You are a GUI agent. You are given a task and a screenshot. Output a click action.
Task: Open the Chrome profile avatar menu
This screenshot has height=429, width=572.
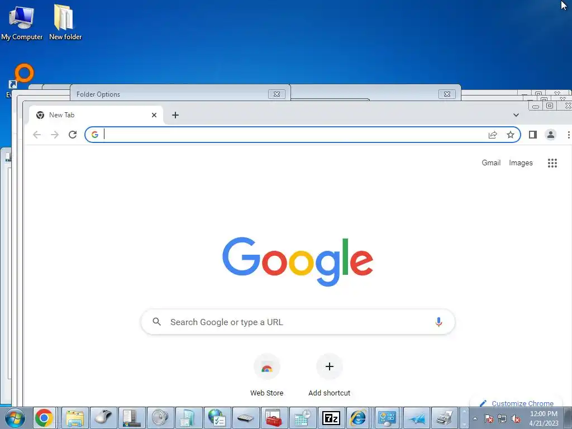[550, 135]
